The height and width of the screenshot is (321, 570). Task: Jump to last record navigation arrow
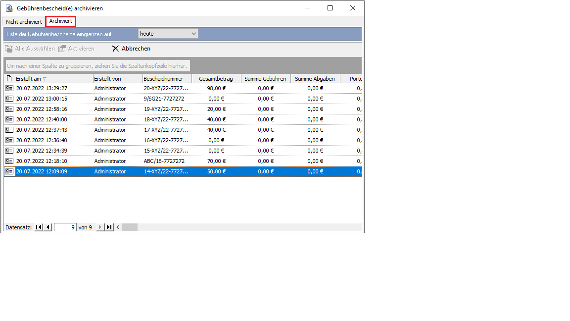pyautogui.click(x=109, y=227)
